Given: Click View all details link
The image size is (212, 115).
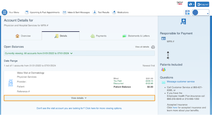Looking at the screenshot, I should (142, 47).
